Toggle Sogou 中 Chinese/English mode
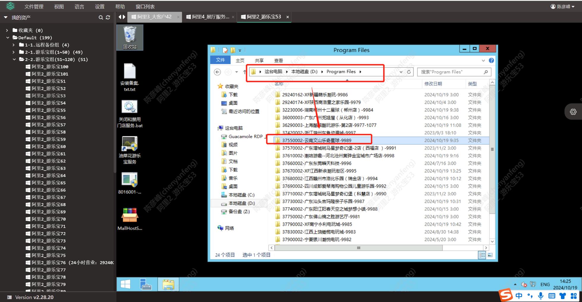This screenshot has height=302, width=582. 519,295
